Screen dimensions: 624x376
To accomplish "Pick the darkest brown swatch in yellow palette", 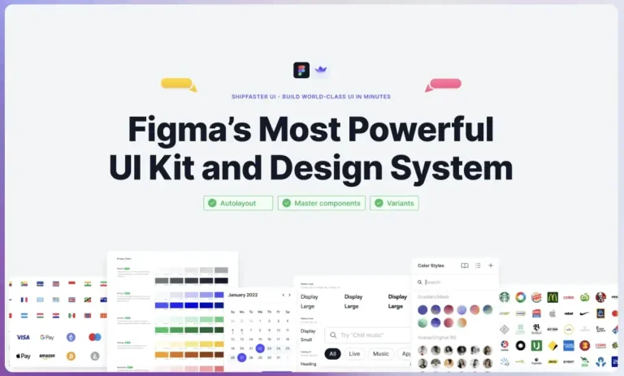I will tap(221, 355).
